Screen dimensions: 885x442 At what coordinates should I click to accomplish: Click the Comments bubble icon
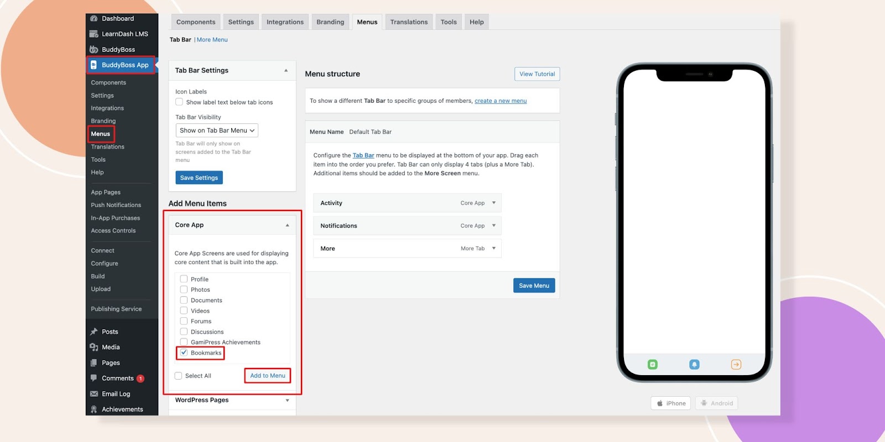point(94,378)
